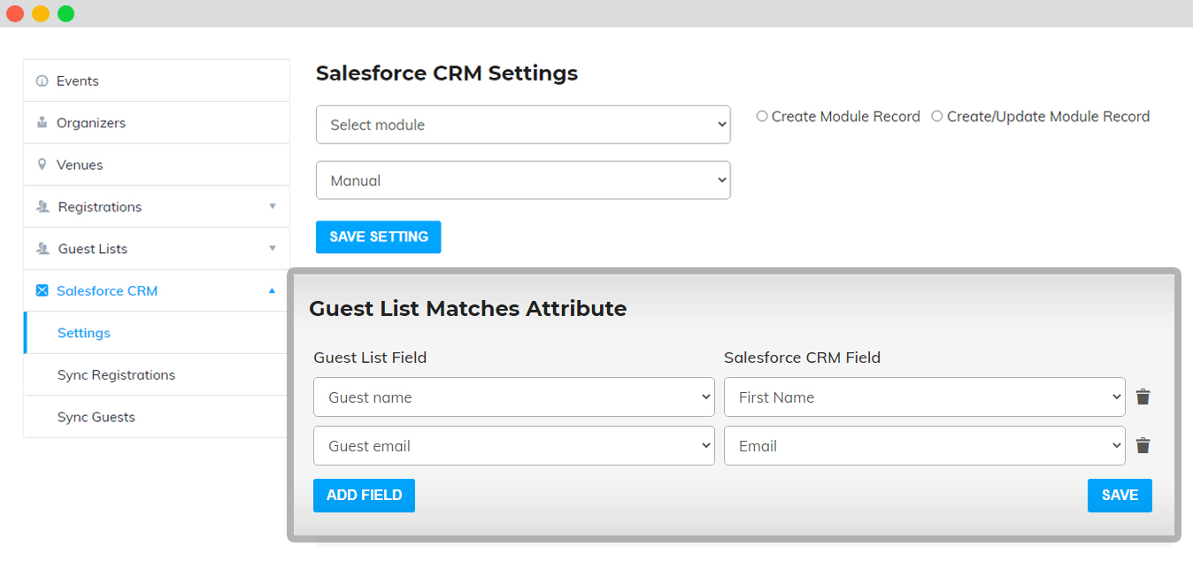Click the Guest Lists users icon
The height and width of the screenshot is (562, 1193).
42,249
